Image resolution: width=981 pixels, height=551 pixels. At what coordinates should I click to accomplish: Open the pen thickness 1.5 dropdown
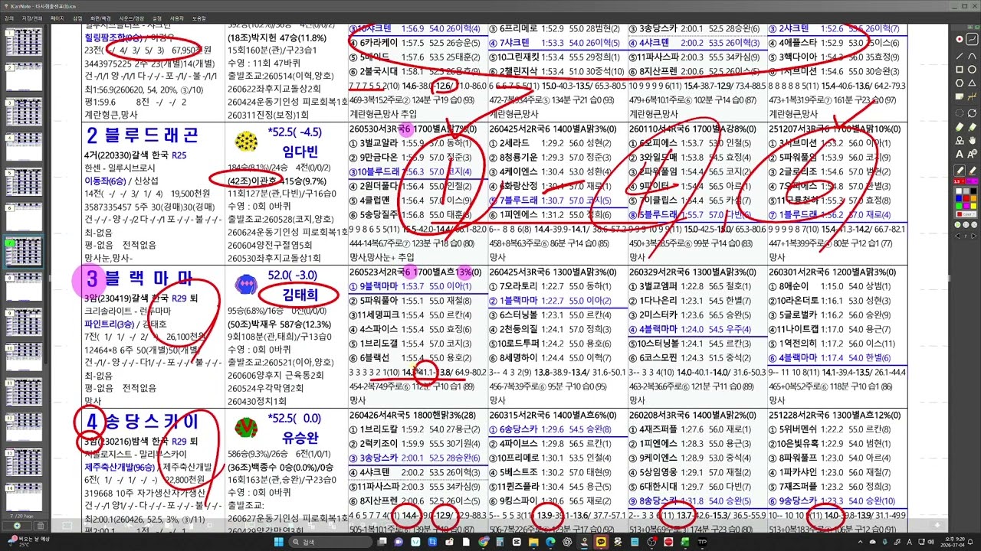tap(959, 181)
